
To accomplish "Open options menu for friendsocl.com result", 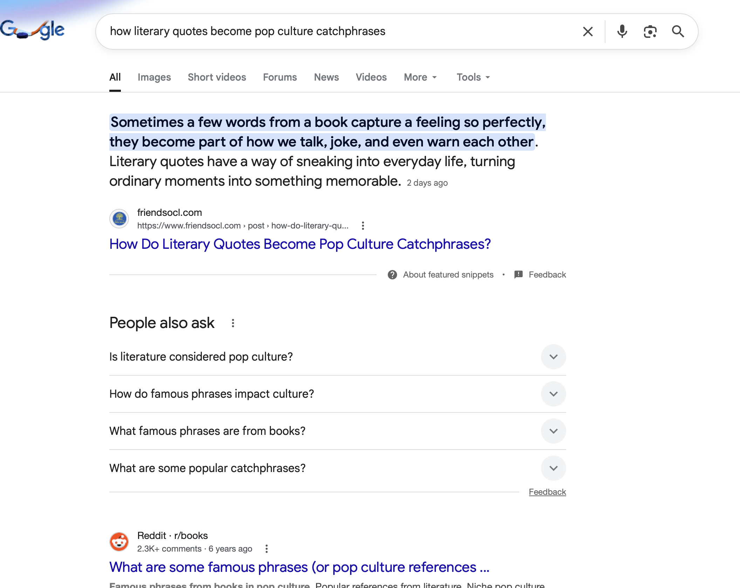I will point(363,226).
